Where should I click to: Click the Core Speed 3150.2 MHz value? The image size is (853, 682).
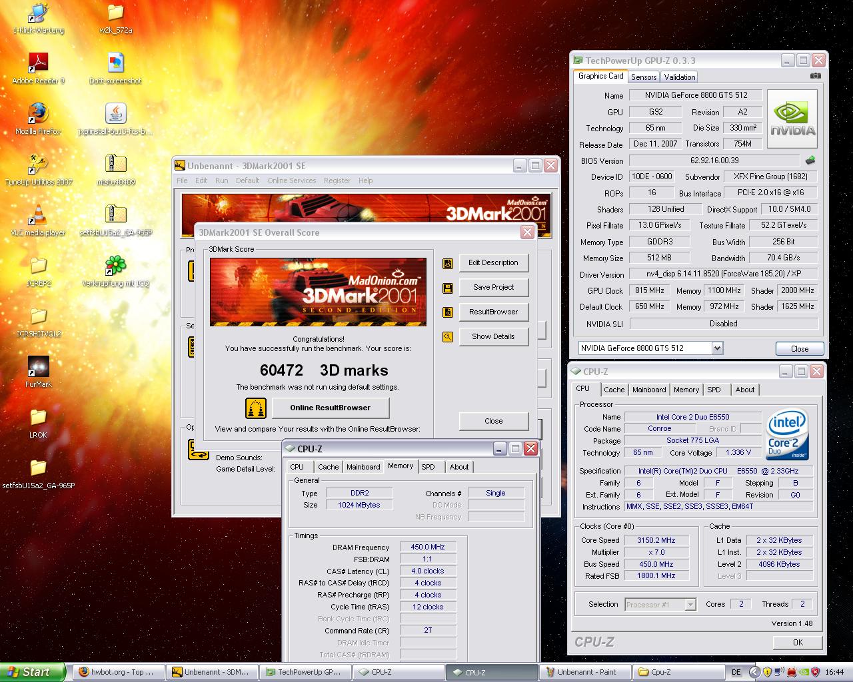click(x=657, y=541)
